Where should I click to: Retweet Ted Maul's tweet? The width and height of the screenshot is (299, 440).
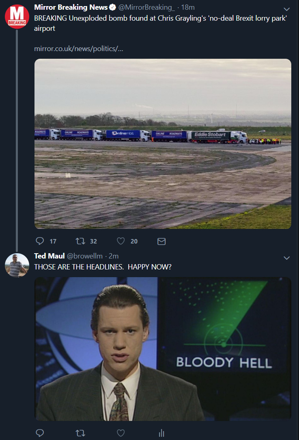[80, 433]
